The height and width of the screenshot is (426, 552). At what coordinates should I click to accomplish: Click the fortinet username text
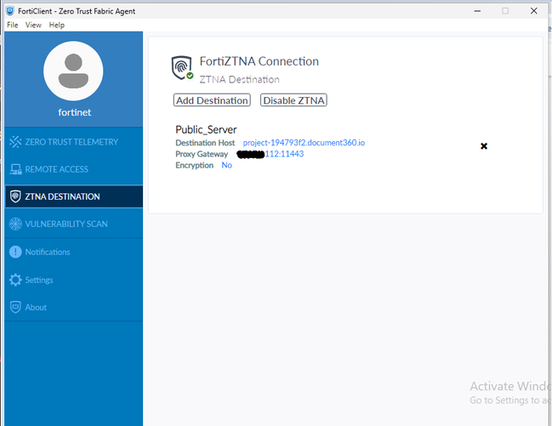pos(74,112)
